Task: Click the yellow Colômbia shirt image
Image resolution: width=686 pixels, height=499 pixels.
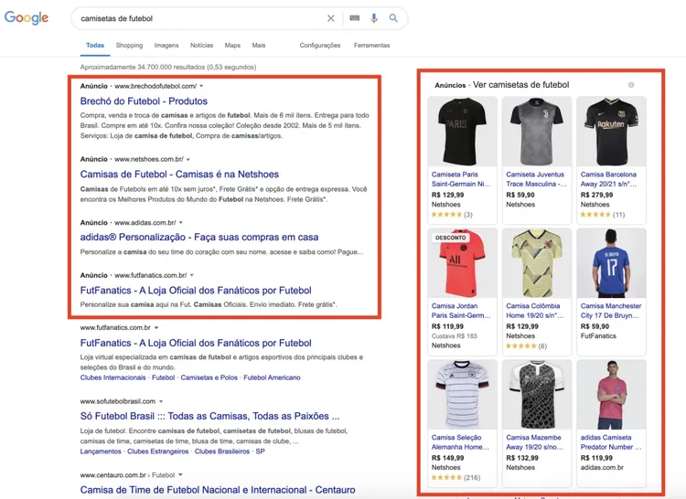Action: [x=537, y=263]
